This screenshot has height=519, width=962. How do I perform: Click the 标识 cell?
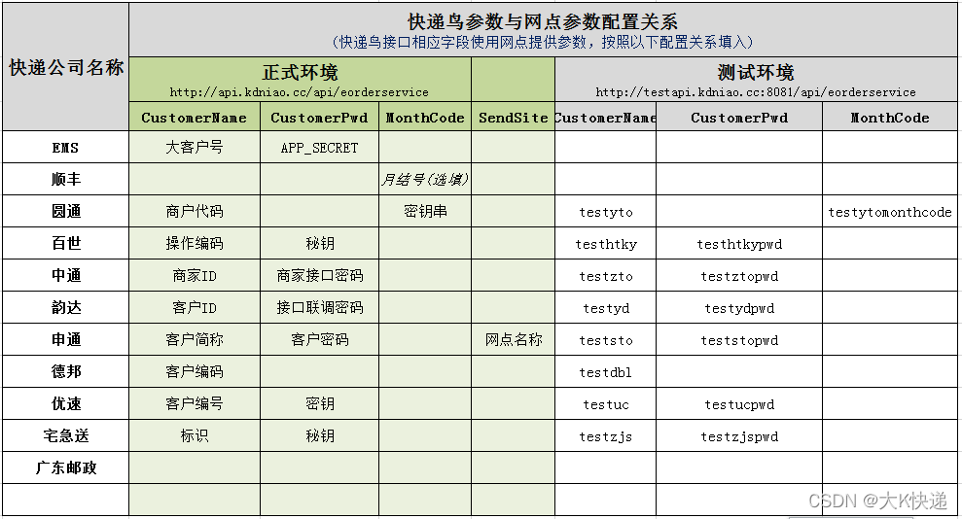click(195, 435)
